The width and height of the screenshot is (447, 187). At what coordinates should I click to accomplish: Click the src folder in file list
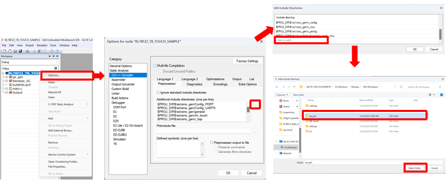[x=310, y=131]
